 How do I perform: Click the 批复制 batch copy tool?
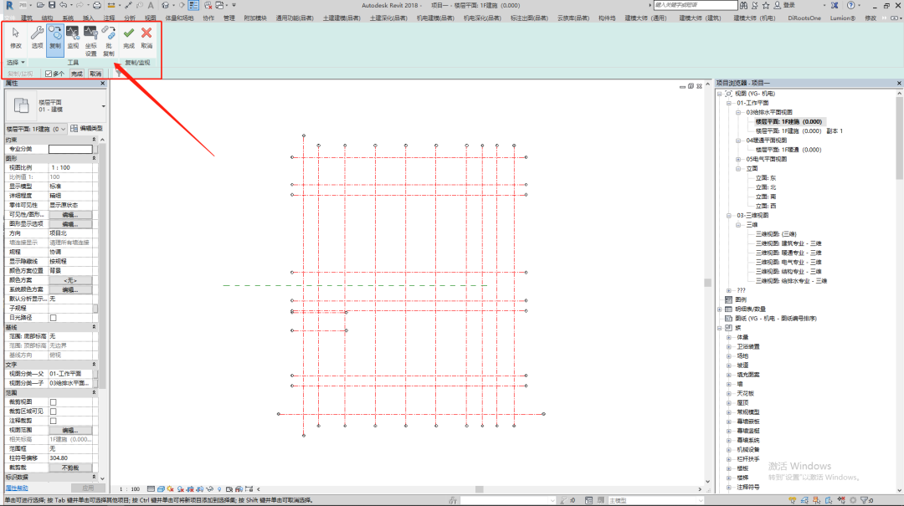click(108, 41)
